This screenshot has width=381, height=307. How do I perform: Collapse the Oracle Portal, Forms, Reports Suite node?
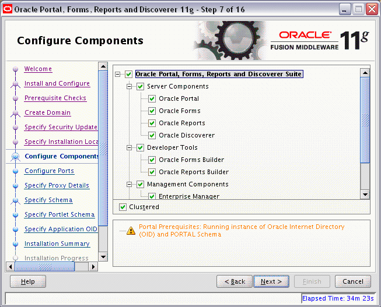point(118,74)
